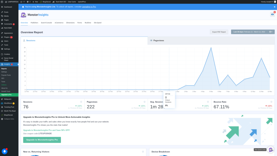Viewport: 277px width, 156px height.
Task: Click the Clear Cache admin bar link
Action: 72,2
